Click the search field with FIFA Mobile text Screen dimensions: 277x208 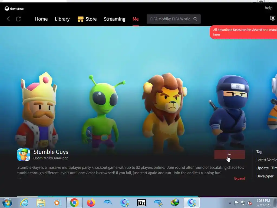click(174, 19)
